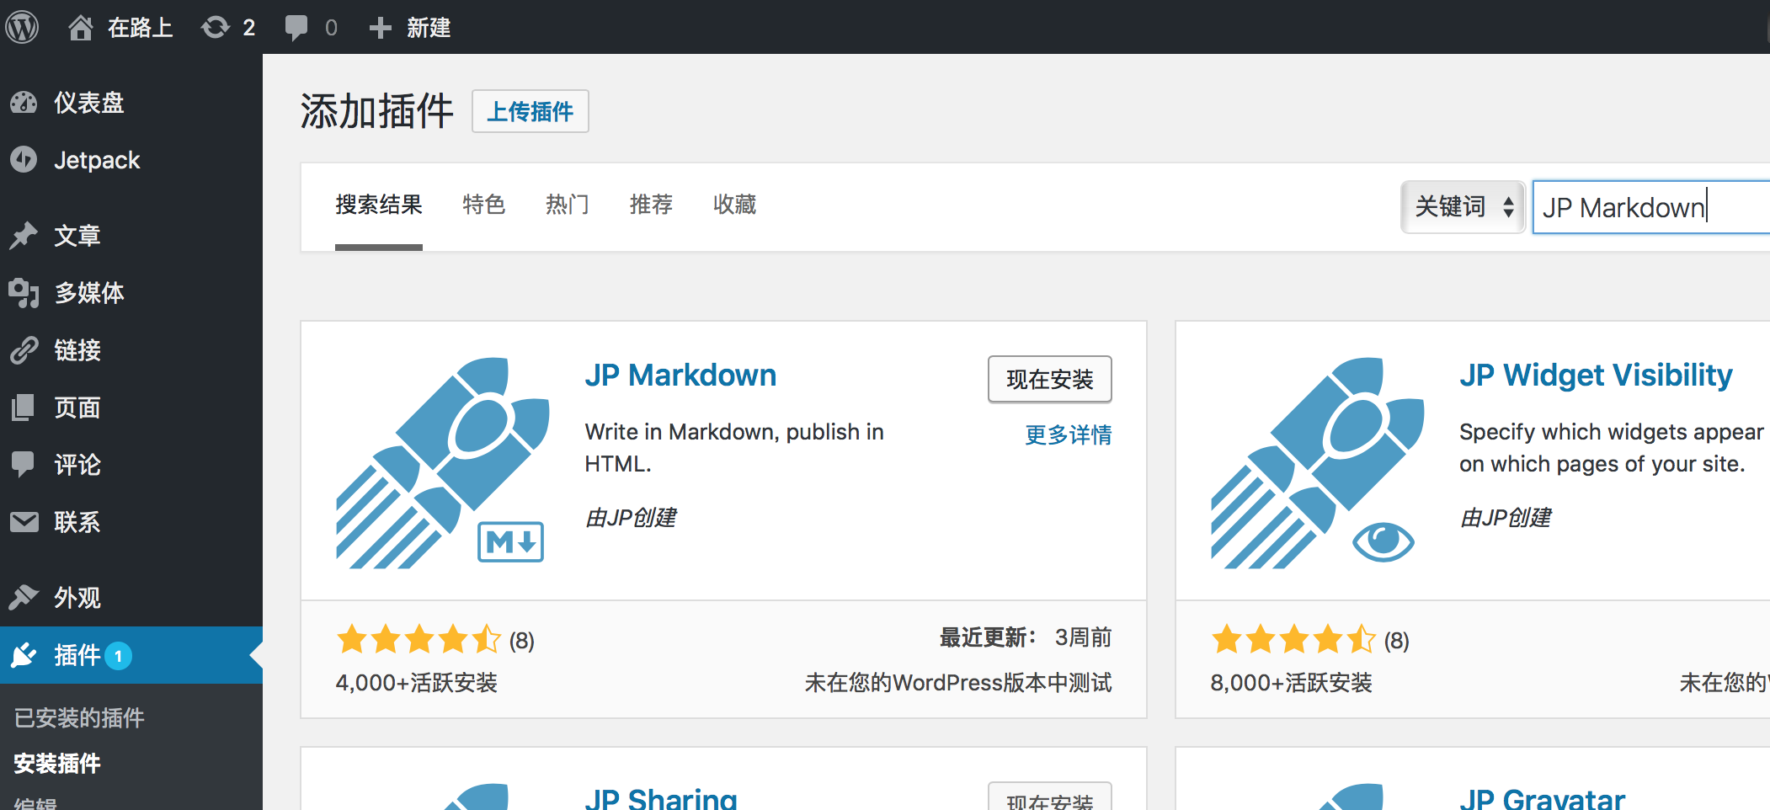
Task: Click 最近更新: 3周前 text
Action: point(1026,637)
